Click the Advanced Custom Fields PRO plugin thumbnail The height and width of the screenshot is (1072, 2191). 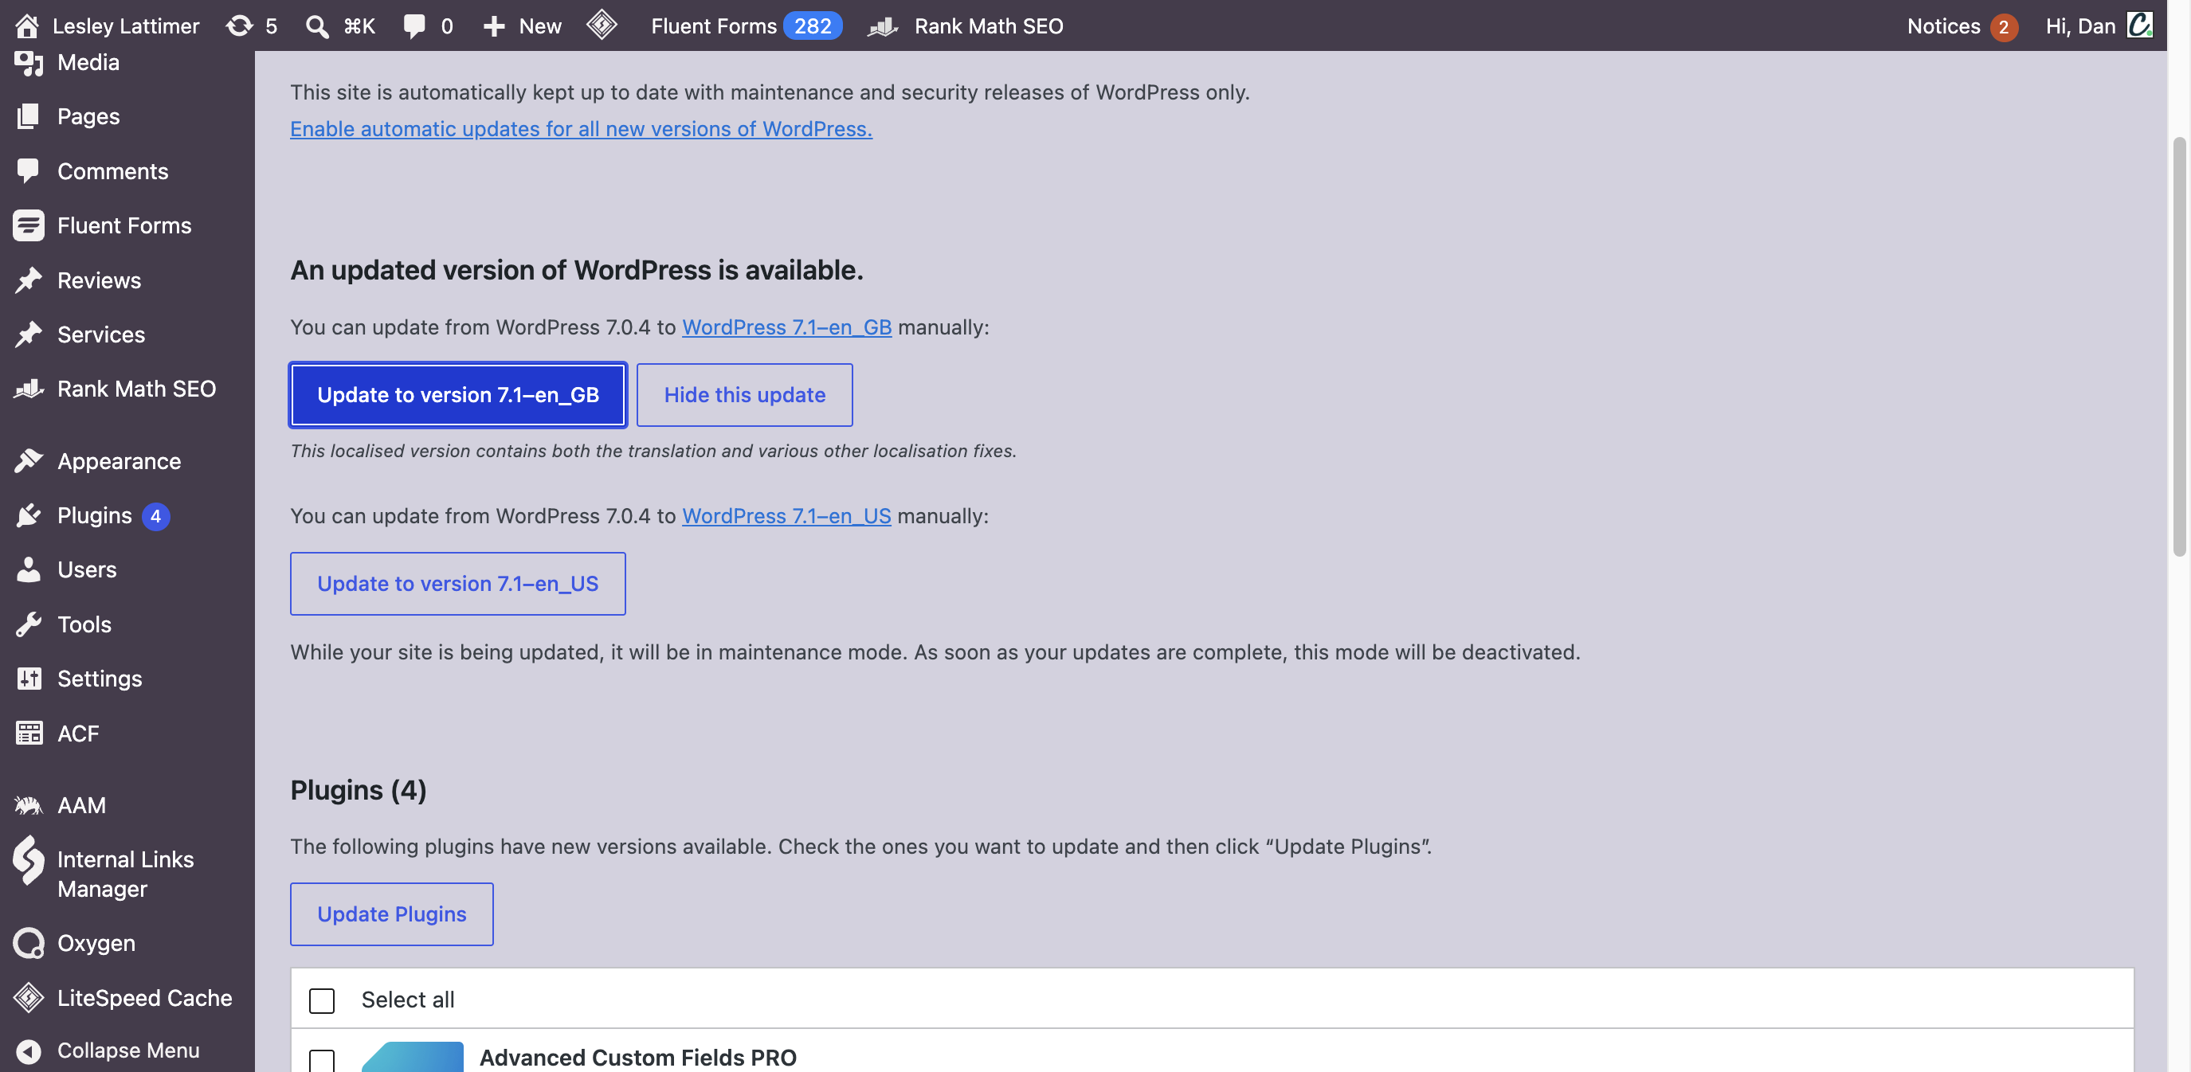[x=414, y=1057]
